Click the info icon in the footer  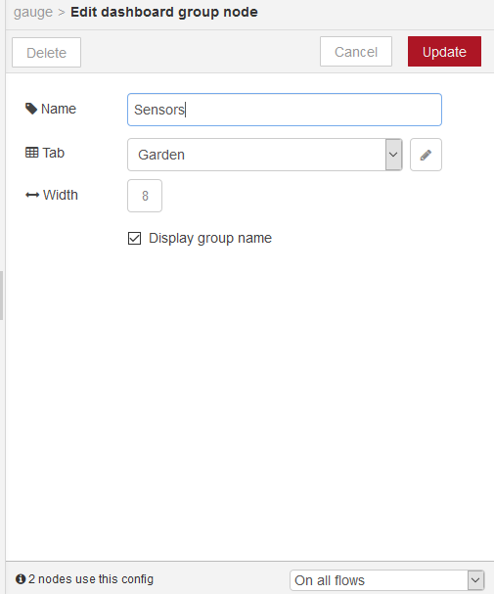(x=21, y=579)
